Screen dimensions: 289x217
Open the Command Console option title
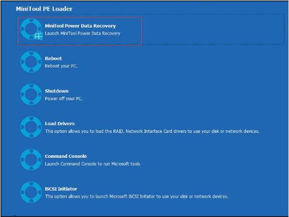[66, 156]
